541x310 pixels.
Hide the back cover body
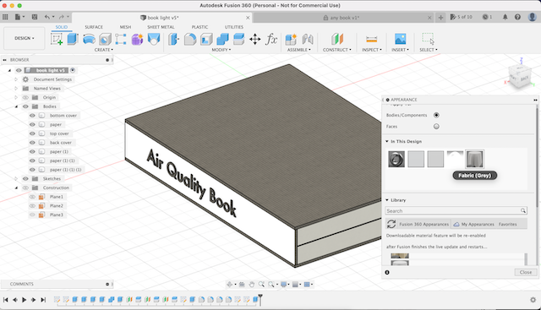pos(32,143)
